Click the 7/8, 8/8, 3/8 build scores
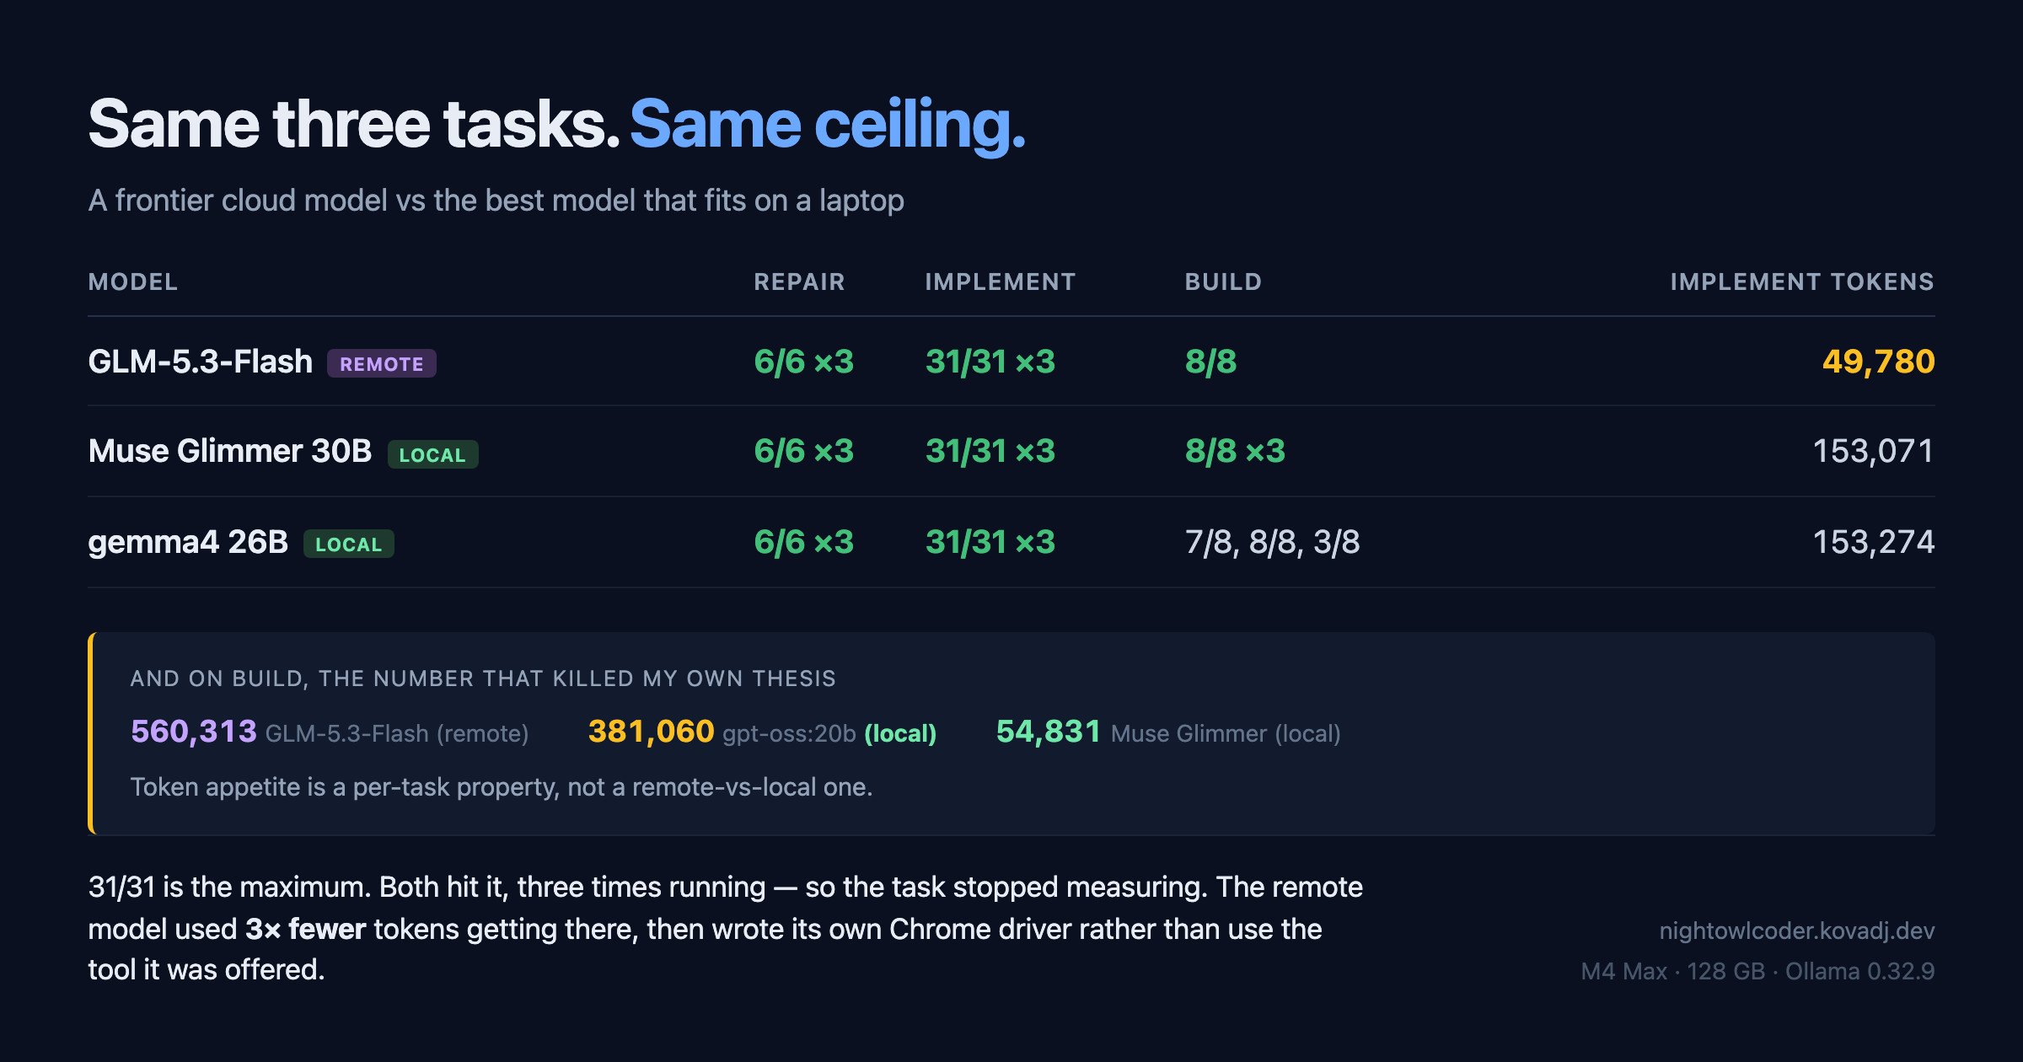The image size is (2023, 1062). click(1273, 542)
